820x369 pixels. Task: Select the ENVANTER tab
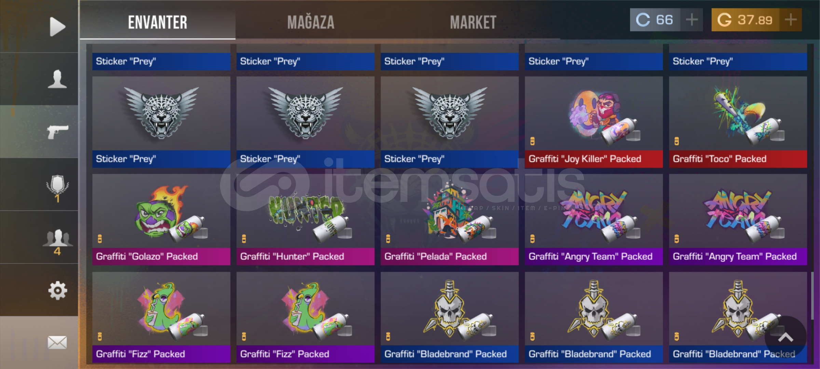(158, 23)
